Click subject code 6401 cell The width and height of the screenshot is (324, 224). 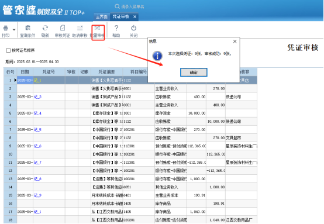139,195
